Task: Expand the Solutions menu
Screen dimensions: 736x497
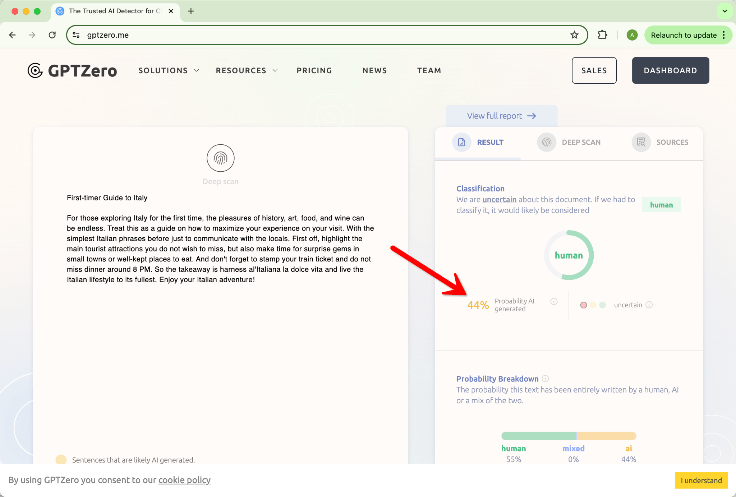Action: coord(169,70)
